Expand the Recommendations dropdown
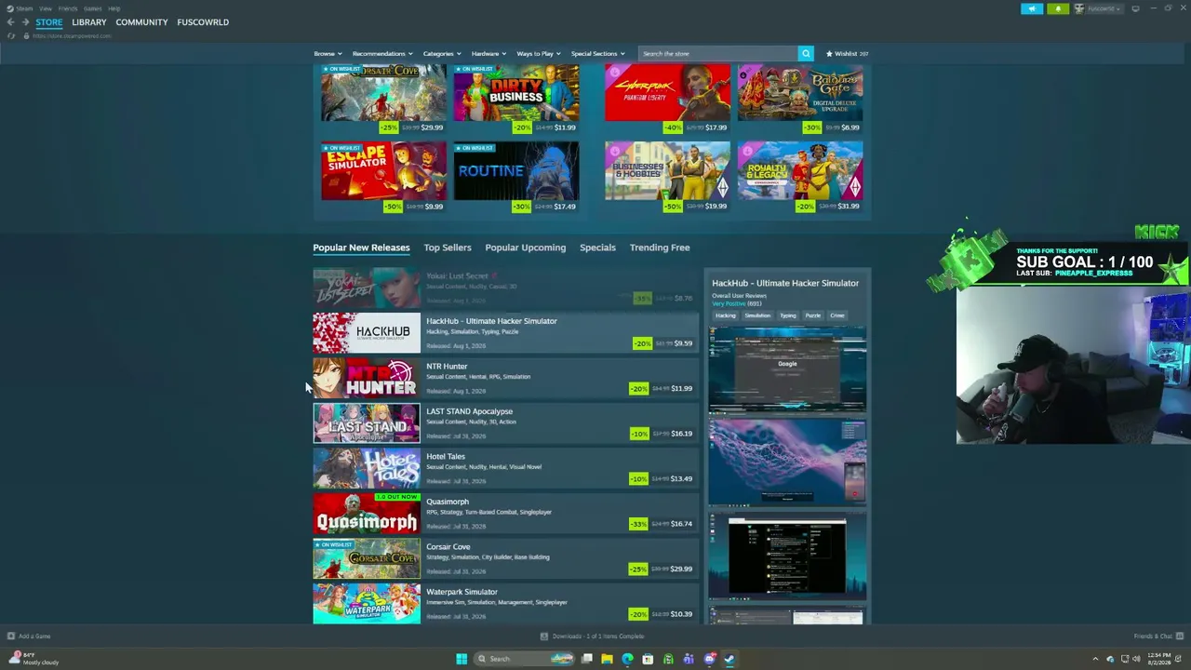1191x670 pixels. coord(382,54)
